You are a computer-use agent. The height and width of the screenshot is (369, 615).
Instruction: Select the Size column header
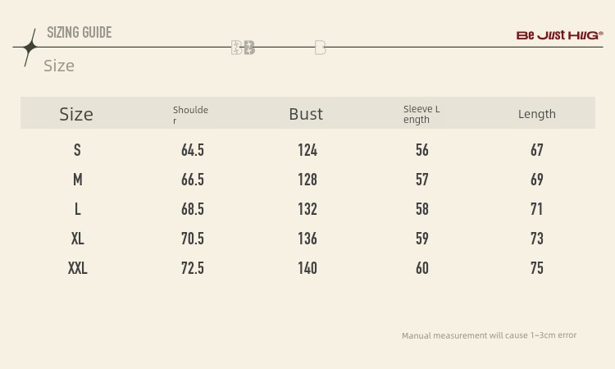[76, 114]
